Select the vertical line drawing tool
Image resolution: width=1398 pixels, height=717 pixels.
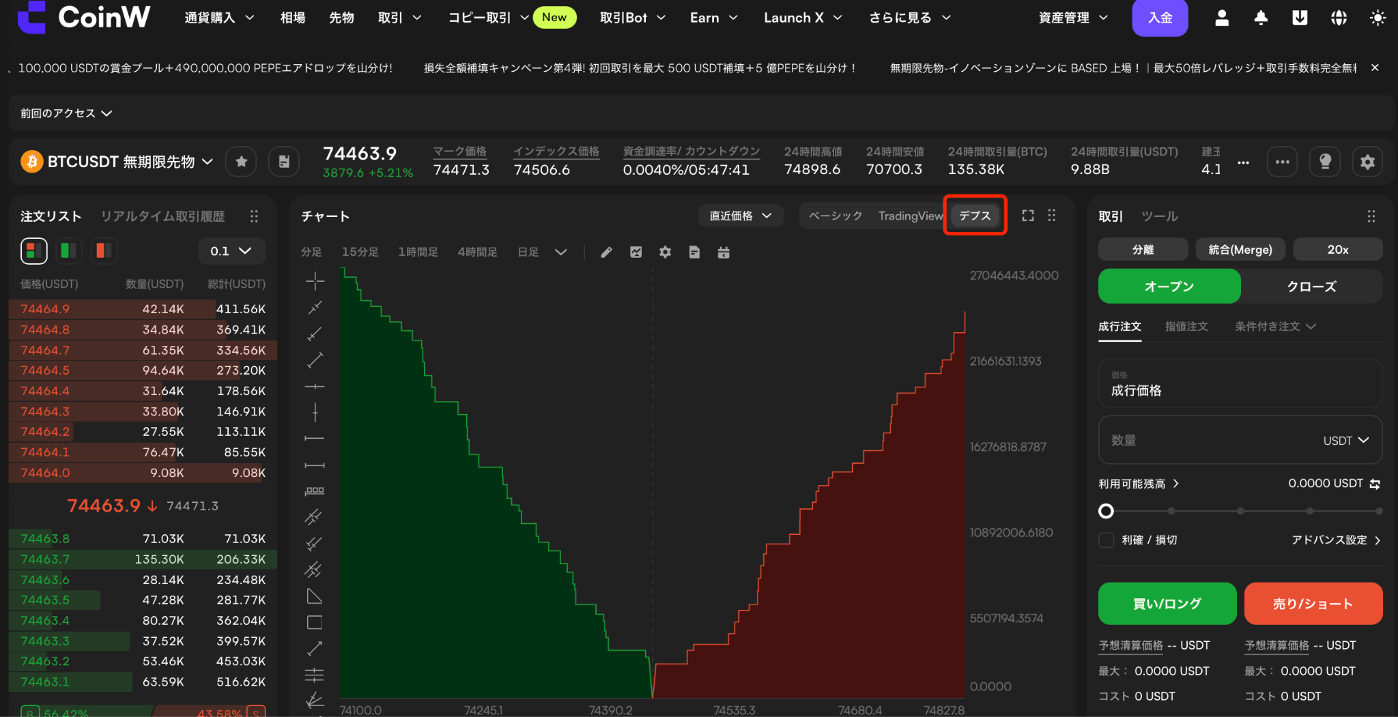(315, 412)
